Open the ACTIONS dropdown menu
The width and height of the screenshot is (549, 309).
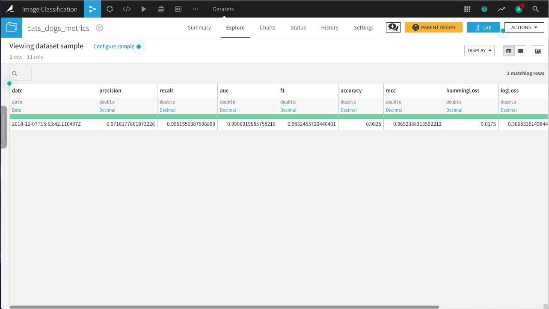[524, 27]
